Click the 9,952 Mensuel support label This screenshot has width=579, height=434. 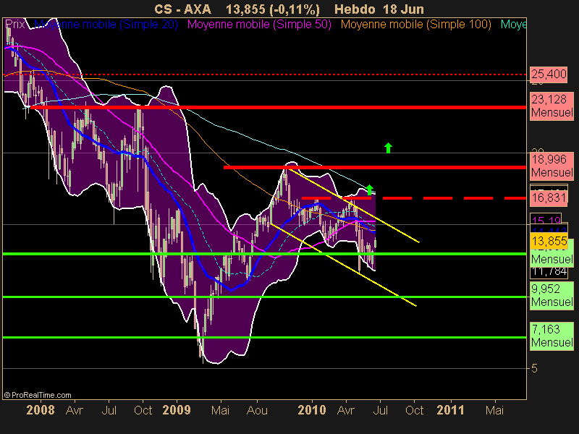pos(552,296)
